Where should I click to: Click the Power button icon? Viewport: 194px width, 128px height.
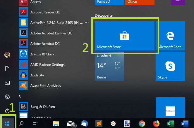click(7, 111)
